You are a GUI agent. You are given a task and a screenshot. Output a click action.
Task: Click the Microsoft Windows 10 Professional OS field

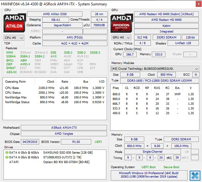tap(149, 175)
